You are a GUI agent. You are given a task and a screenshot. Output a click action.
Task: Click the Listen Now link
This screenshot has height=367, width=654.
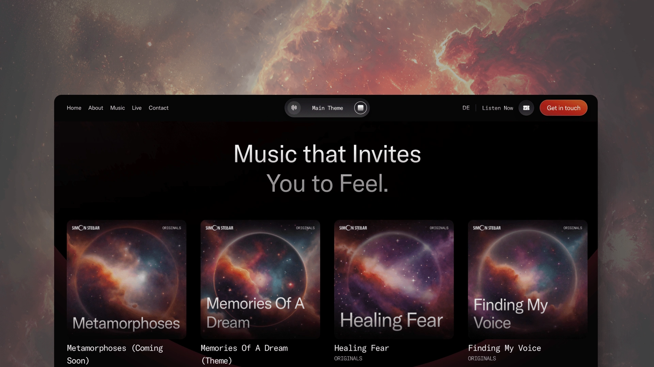(x=498, y=108)
